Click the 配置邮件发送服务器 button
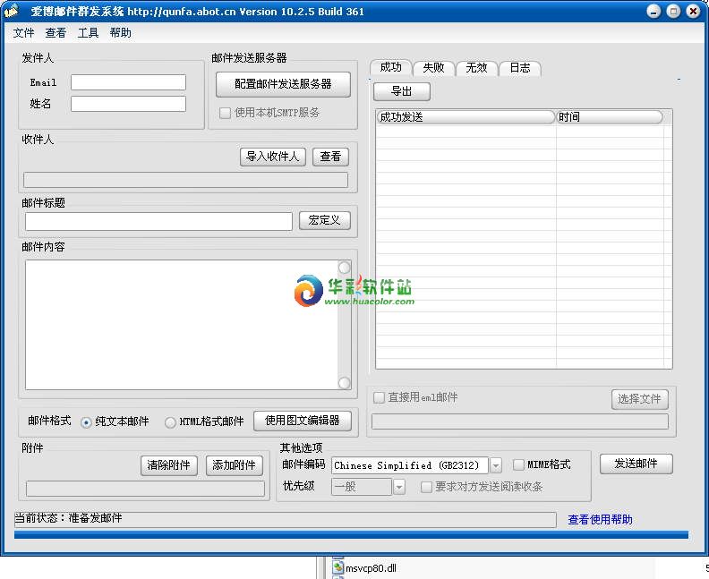The height and width of the screenshot is (579, 709). pos(283,83)
